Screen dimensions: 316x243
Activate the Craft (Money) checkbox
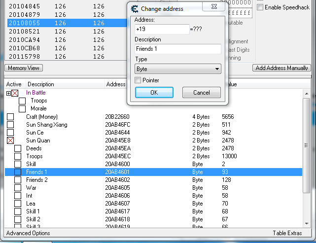pyautogui.click(x=10, y=117)
